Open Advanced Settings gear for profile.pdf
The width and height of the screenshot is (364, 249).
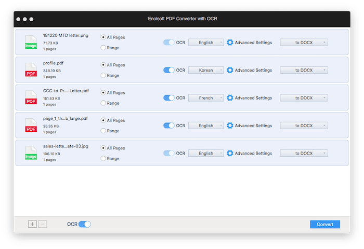tap(230, 70)
